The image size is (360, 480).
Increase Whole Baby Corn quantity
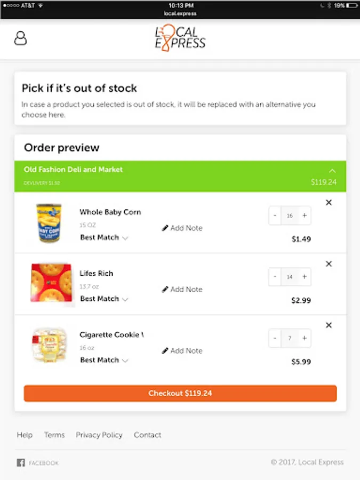click(x=305, y=216)
